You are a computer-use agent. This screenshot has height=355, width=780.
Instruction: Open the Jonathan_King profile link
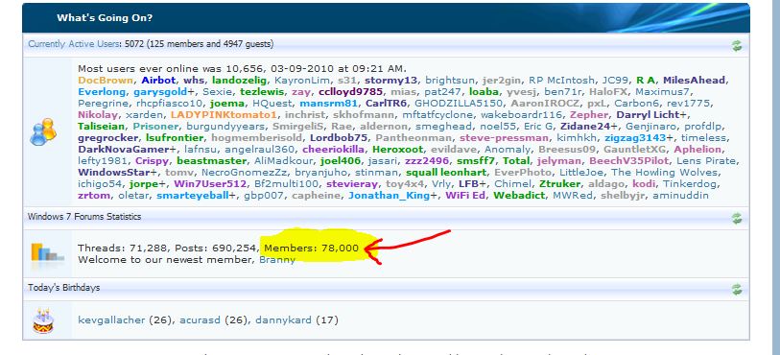389,196
